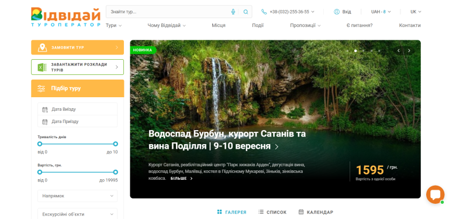Viewport: 449px width, 219px height.
Task: Show next slide with right arrow
Action: [x=409, y=51]
